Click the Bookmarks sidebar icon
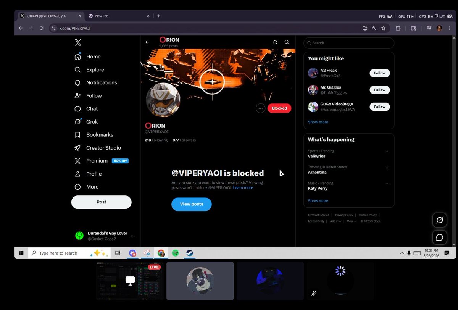 tap(78, 135)
